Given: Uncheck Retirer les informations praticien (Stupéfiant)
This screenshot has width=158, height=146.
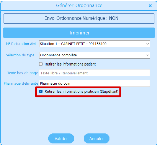Looking at the screenshot, I should [x=41, y=91].
